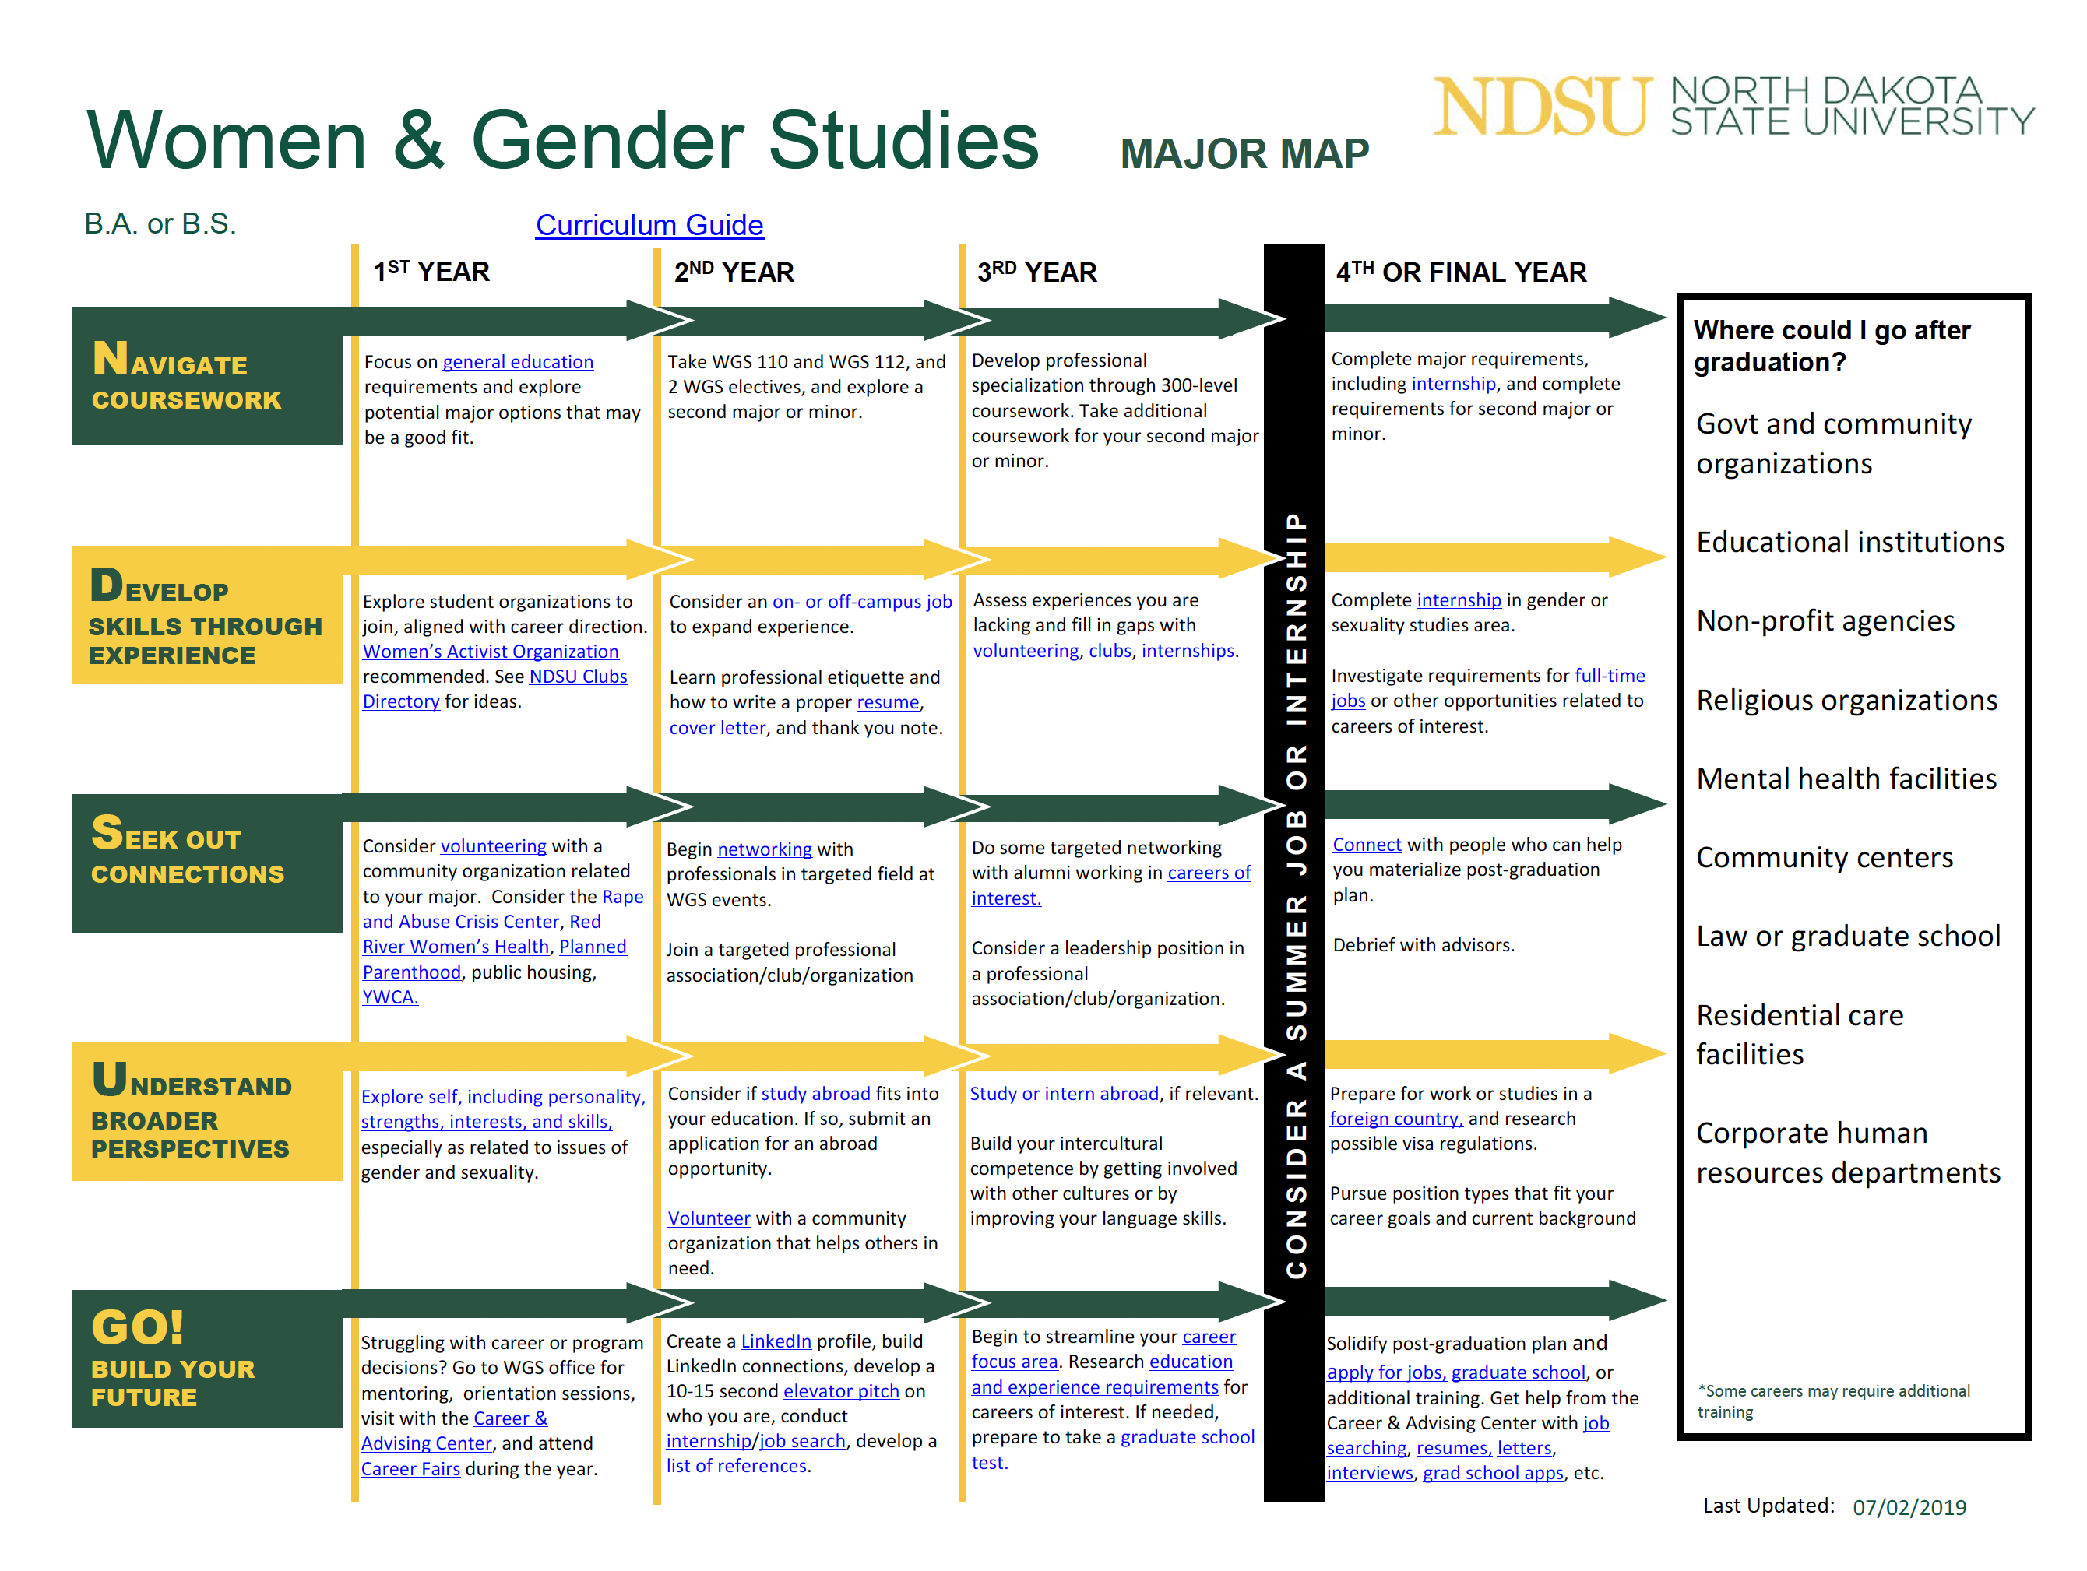Open the LinkedIn link
This screenshot has height=1571, width=2087.
click(x=776, y=1341)
